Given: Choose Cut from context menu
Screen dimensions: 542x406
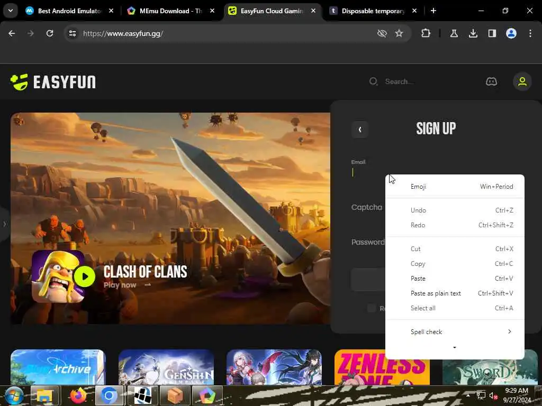Looking at the screenshot, I should 455,249.
